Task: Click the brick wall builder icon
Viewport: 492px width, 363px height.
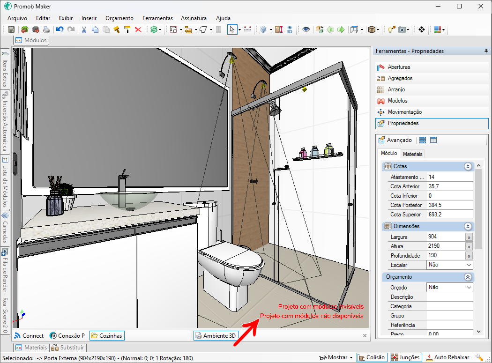Action: [188, 30]
